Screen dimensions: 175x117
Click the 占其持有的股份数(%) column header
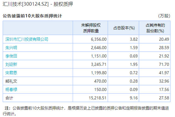(155, 28)
